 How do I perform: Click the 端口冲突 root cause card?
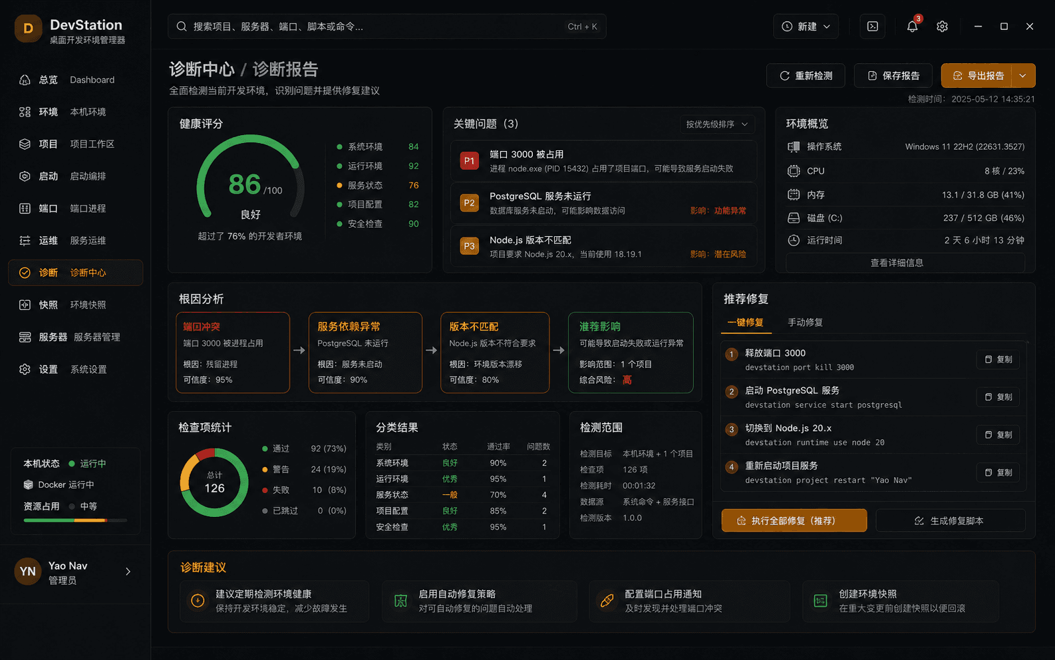click(x=232, y=353)
